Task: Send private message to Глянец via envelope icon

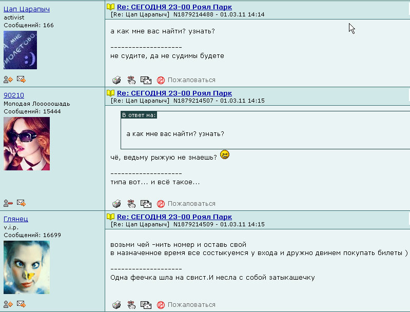Action: 21,304
